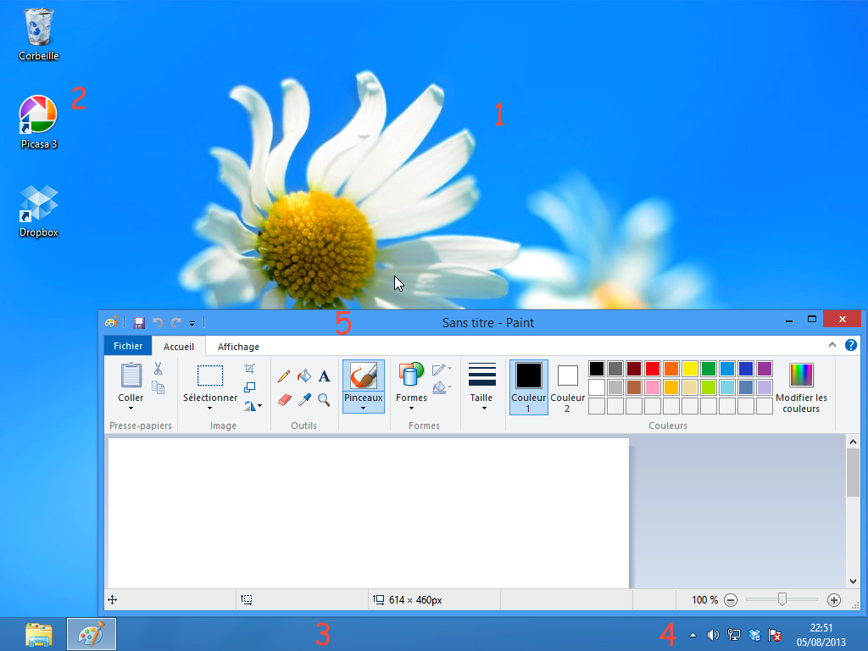868x651 pixels.
Task: Select the Pencil tool
Action: tap(284, 376)
